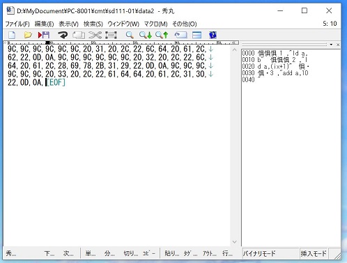Click the ruler above the editor text
The height and width of the screenshot is (263, 347).
(121, 42)
